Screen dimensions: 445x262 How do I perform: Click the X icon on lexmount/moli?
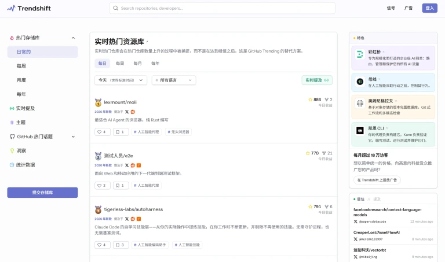pyautogui.click(x=127, y=112)
